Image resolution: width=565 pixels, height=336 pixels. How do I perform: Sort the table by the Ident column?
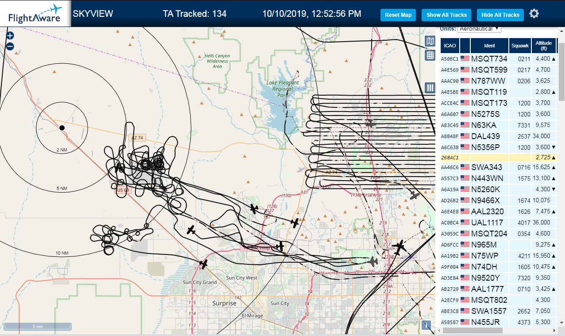489,45
